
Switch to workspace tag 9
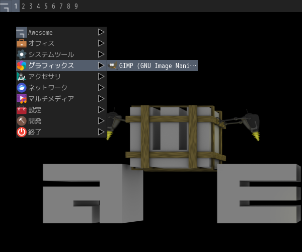click(76, 6)
